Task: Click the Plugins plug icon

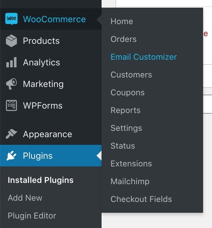Action: pyautogui.click(x=11, y=156)
